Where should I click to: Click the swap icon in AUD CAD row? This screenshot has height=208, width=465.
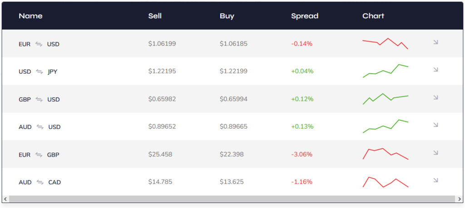40,183
